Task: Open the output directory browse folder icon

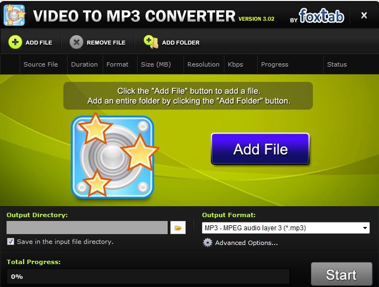Action: pyautogui.click(x=178, y=228)
